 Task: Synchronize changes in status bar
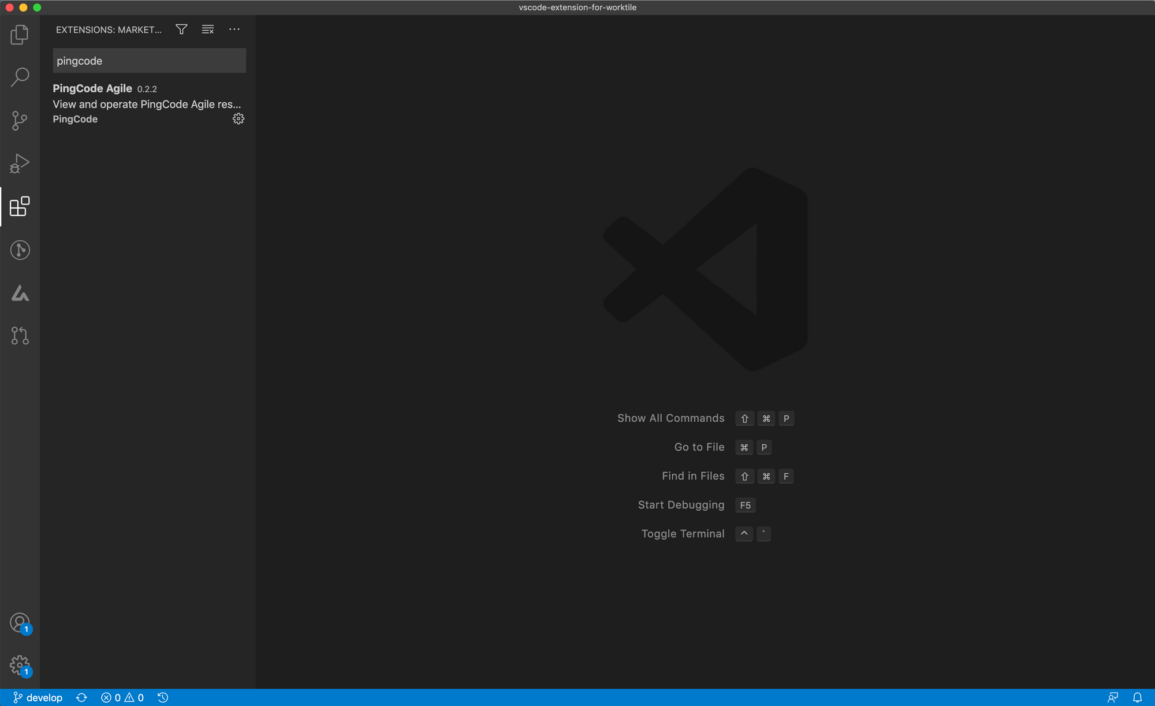point(81,697)
